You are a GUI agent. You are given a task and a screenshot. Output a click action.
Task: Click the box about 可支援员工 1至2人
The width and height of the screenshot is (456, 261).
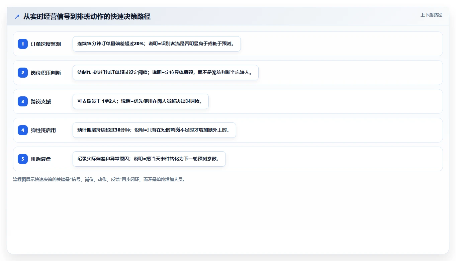[141, 101]
